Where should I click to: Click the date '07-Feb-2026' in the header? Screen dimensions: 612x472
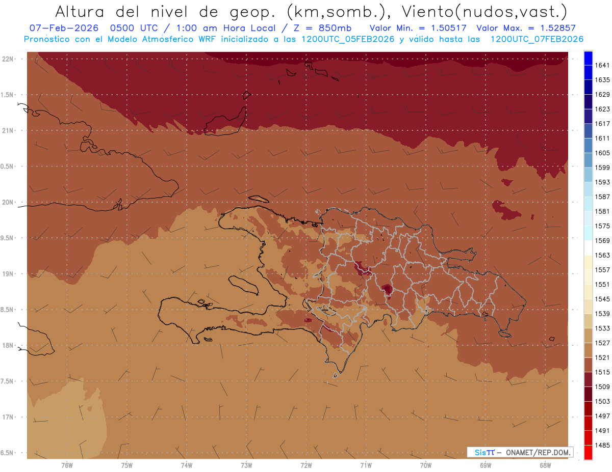[63, 28]
